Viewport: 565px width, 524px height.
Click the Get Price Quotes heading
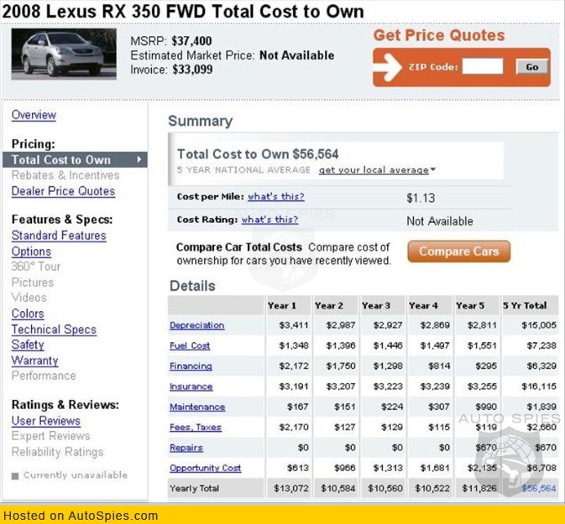439,35
